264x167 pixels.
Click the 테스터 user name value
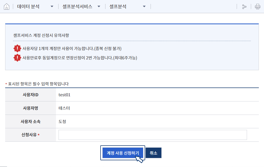[x=64, y=108]
